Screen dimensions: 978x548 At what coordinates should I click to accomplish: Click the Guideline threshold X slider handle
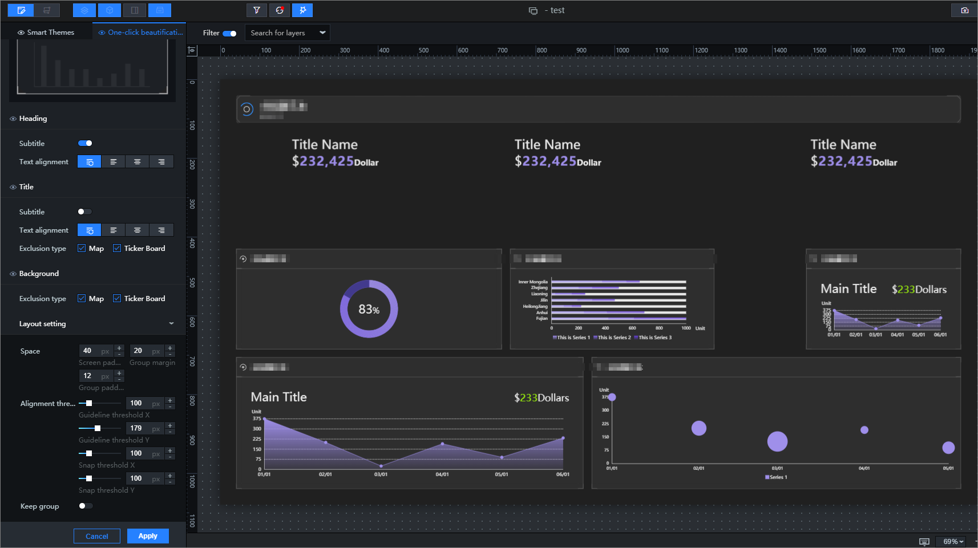click(89, 403)
